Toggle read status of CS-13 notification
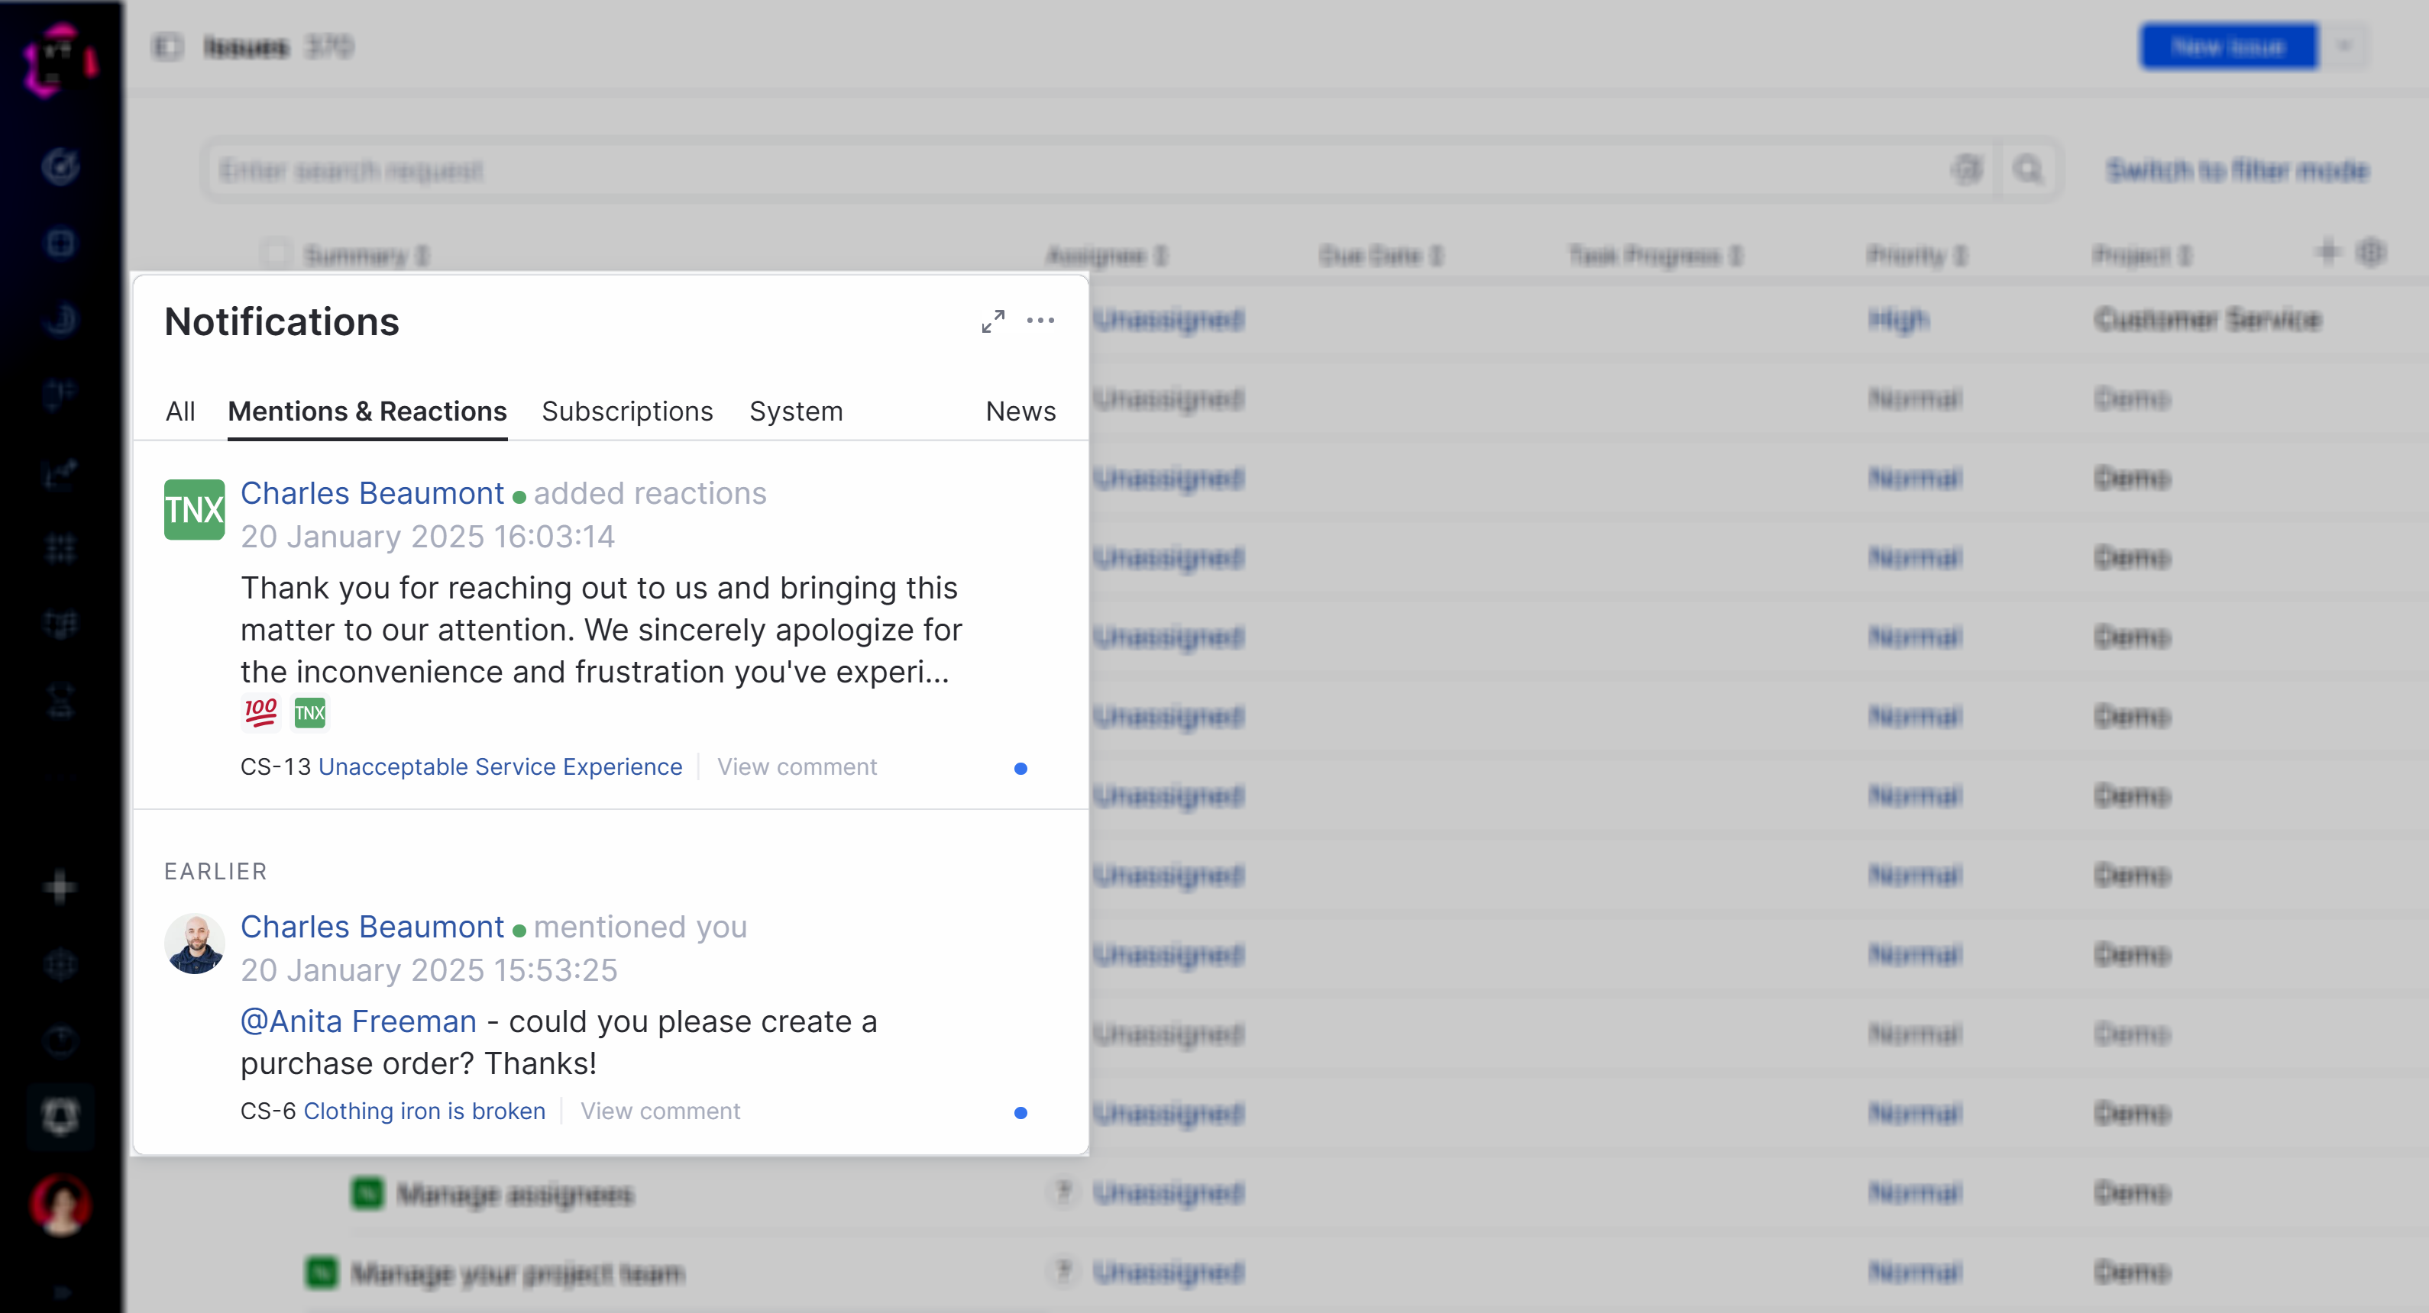The height and width of the screenshot is (1313, 2429). coord(1020,768)
